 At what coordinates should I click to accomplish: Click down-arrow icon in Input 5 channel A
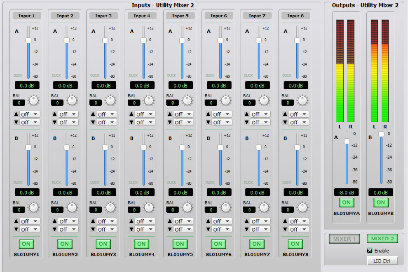[169, 123]
